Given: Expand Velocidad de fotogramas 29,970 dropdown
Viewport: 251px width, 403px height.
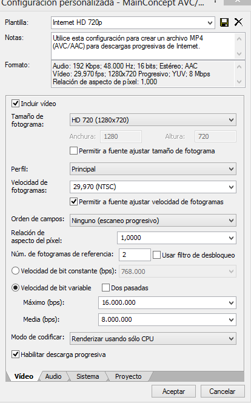Looking at the screenshot, I should point(153,187).
